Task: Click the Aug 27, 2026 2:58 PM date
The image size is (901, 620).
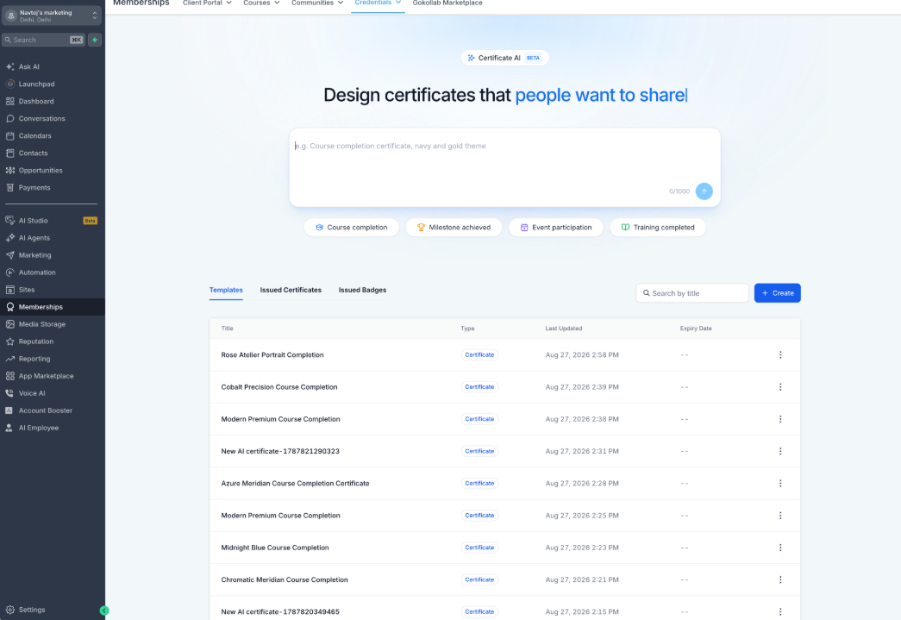Action: tap(582, 355)
